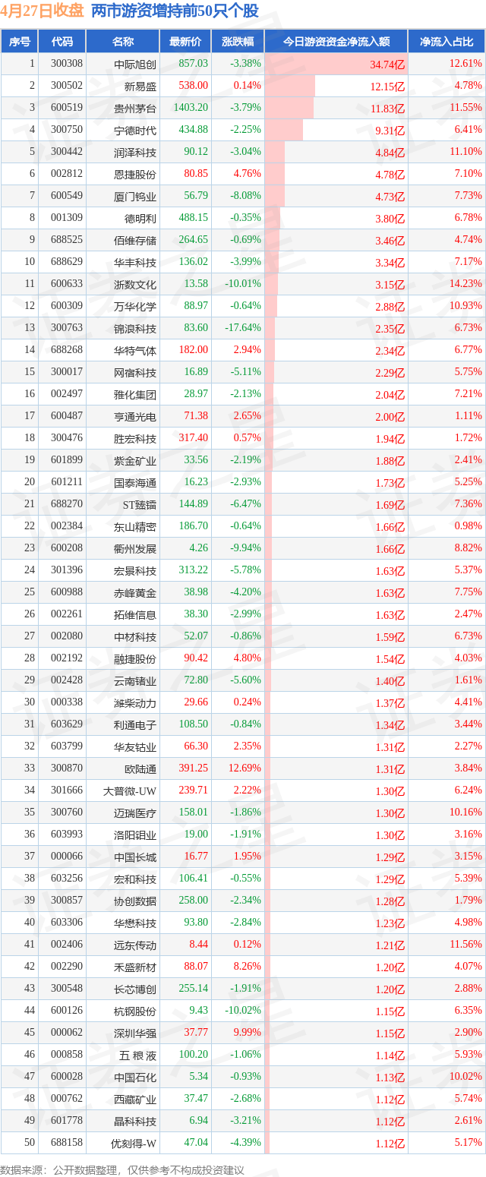Select stock name 华特气体
This screenshot has height=1177, width=486.
pyautogui.click(x=135, y=350)
